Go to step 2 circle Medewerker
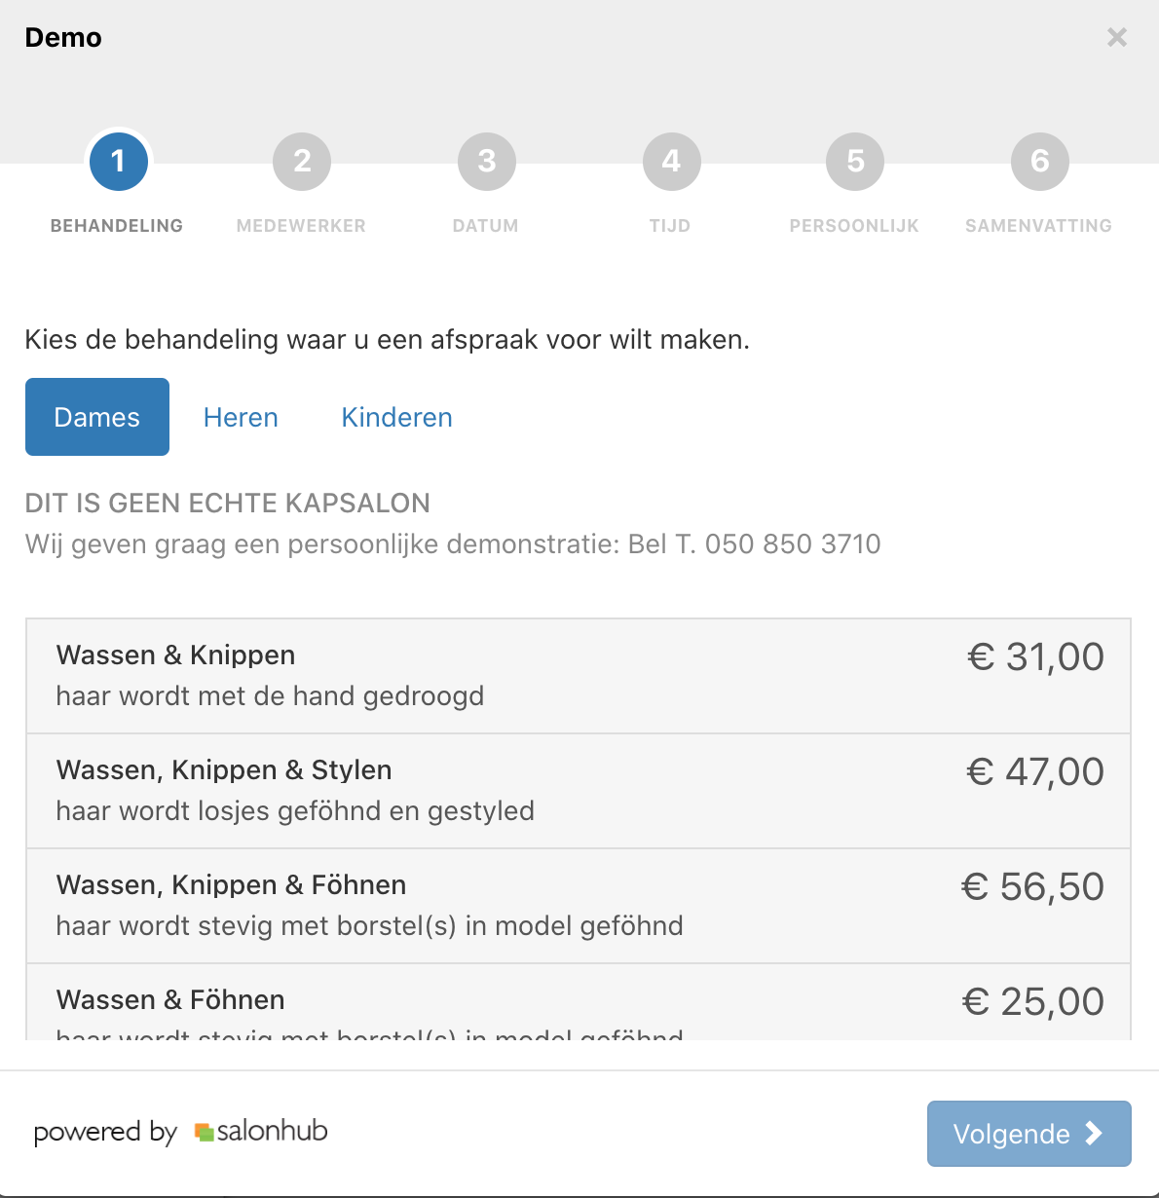1159x1198 pixels. [x=302, y=162]
